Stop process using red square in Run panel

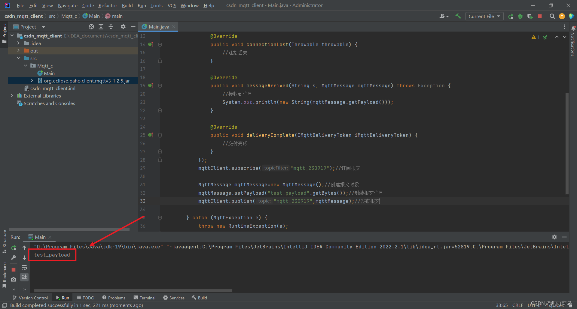coord(14,270)
